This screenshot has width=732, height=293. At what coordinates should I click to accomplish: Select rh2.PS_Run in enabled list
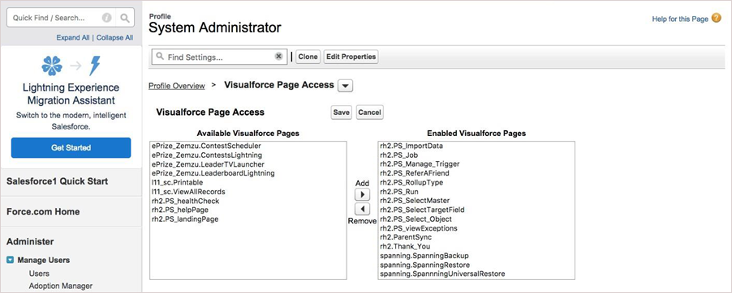coord(476,192)
